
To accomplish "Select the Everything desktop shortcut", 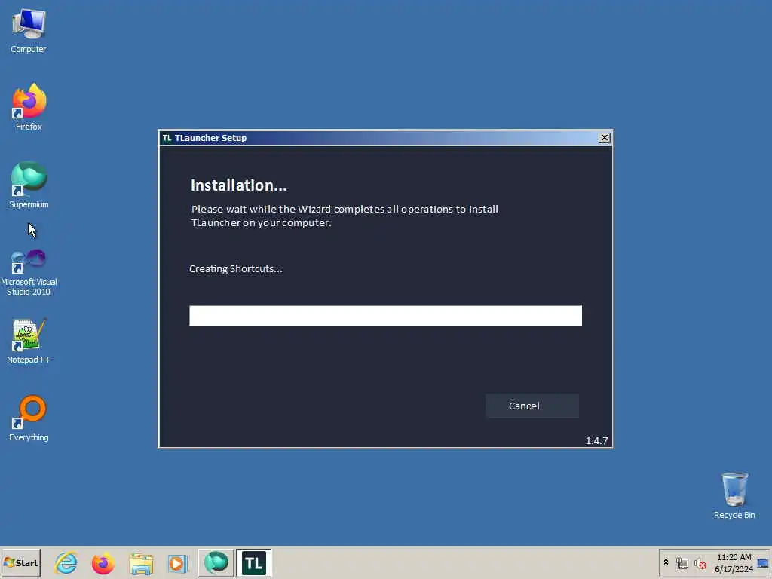I will point(29,418).
